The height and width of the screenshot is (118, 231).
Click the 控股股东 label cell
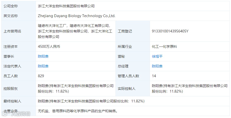(x=18, y=89)
